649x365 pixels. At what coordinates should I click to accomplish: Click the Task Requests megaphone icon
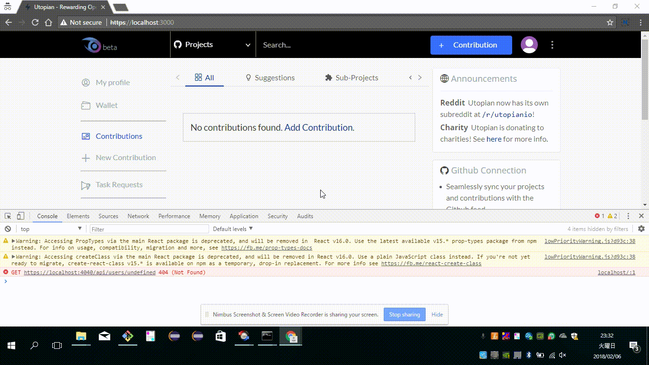coord(86,185)
